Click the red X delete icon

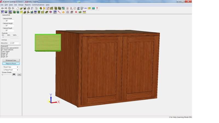coord(76,12)
